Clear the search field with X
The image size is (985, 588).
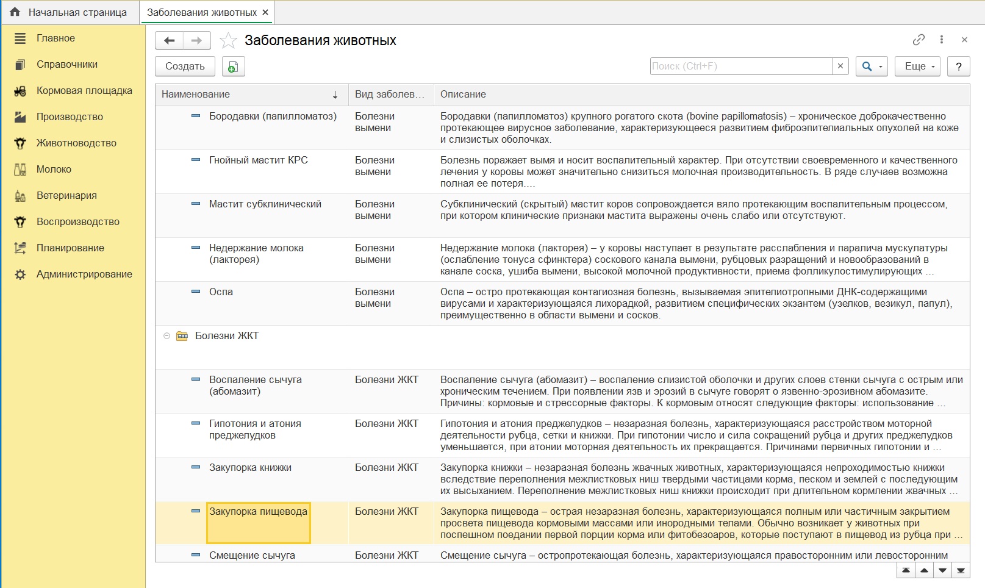(x=840, y=66)
